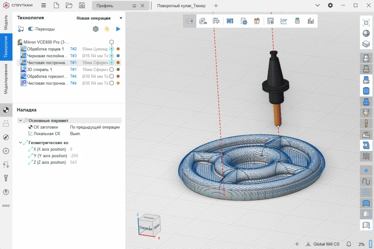Image resolution: width=374 pixels, height=249 pixels.
Task: Collapse the Основные параметры section
Action: [x=20, y=120]
